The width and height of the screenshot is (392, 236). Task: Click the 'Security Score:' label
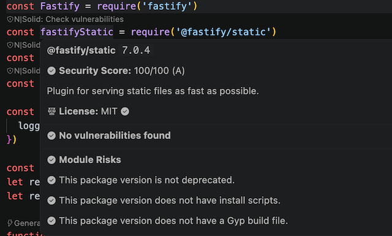pos(95,71)
